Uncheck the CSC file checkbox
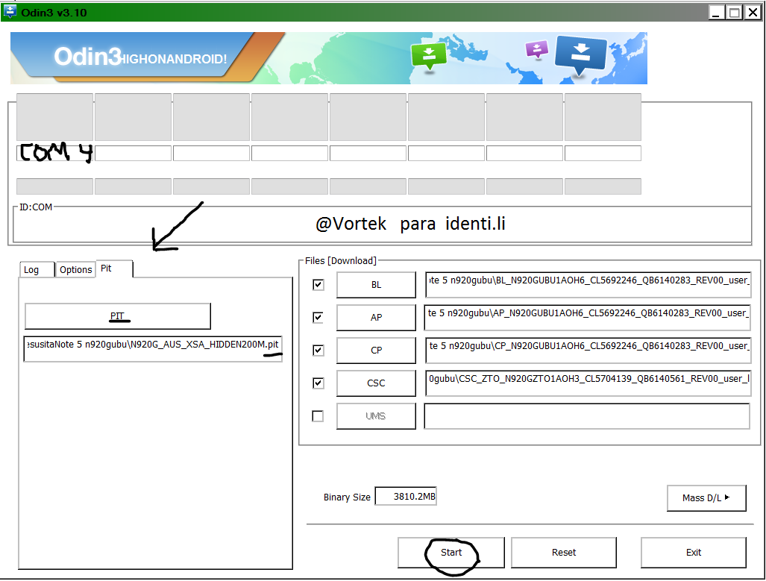 coord(318,383)
